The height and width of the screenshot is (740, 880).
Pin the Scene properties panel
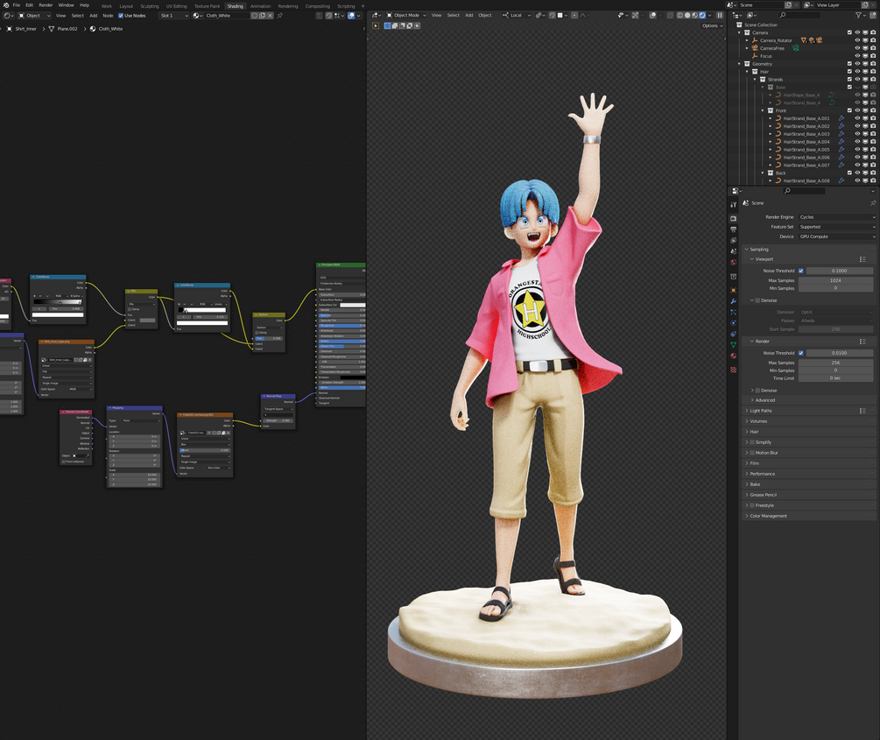click(x=873, y=203)
